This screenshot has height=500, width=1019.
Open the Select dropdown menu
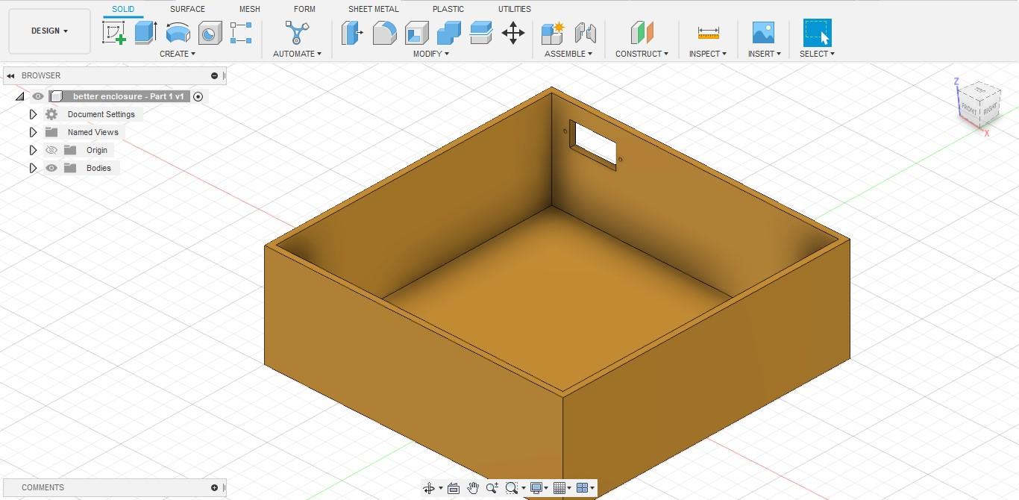[817, 54]
